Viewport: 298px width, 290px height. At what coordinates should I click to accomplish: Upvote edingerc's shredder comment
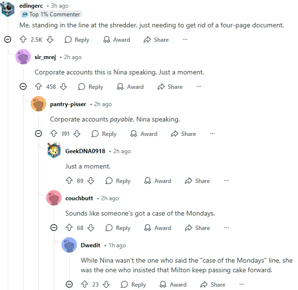(23, 39)
